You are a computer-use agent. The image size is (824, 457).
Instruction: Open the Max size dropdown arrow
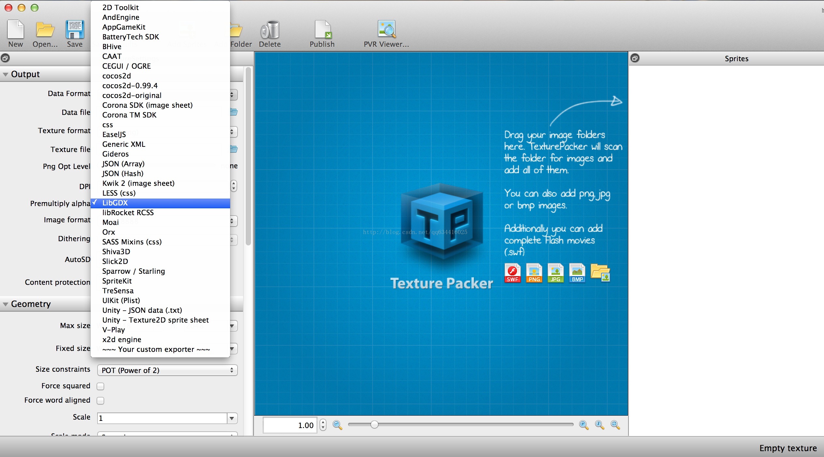click(x=232, y=326)
